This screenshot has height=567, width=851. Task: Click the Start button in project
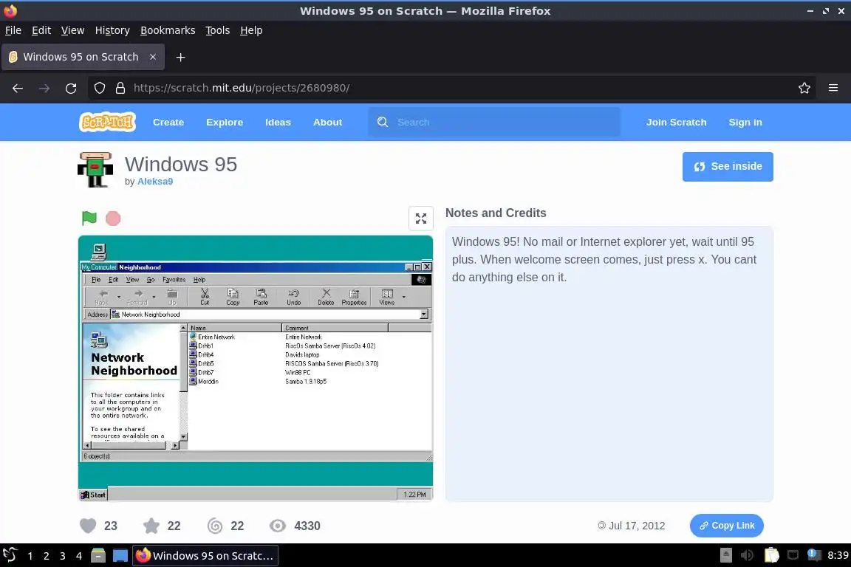click(93, 495)
